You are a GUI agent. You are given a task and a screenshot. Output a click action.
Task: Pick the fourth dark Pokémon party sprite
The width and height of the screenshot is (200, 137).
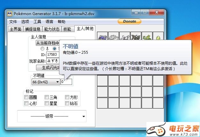(136, 37)
